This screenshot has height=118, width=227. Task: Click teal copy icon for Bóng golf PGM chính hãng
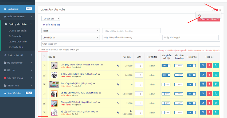point(216,103)
